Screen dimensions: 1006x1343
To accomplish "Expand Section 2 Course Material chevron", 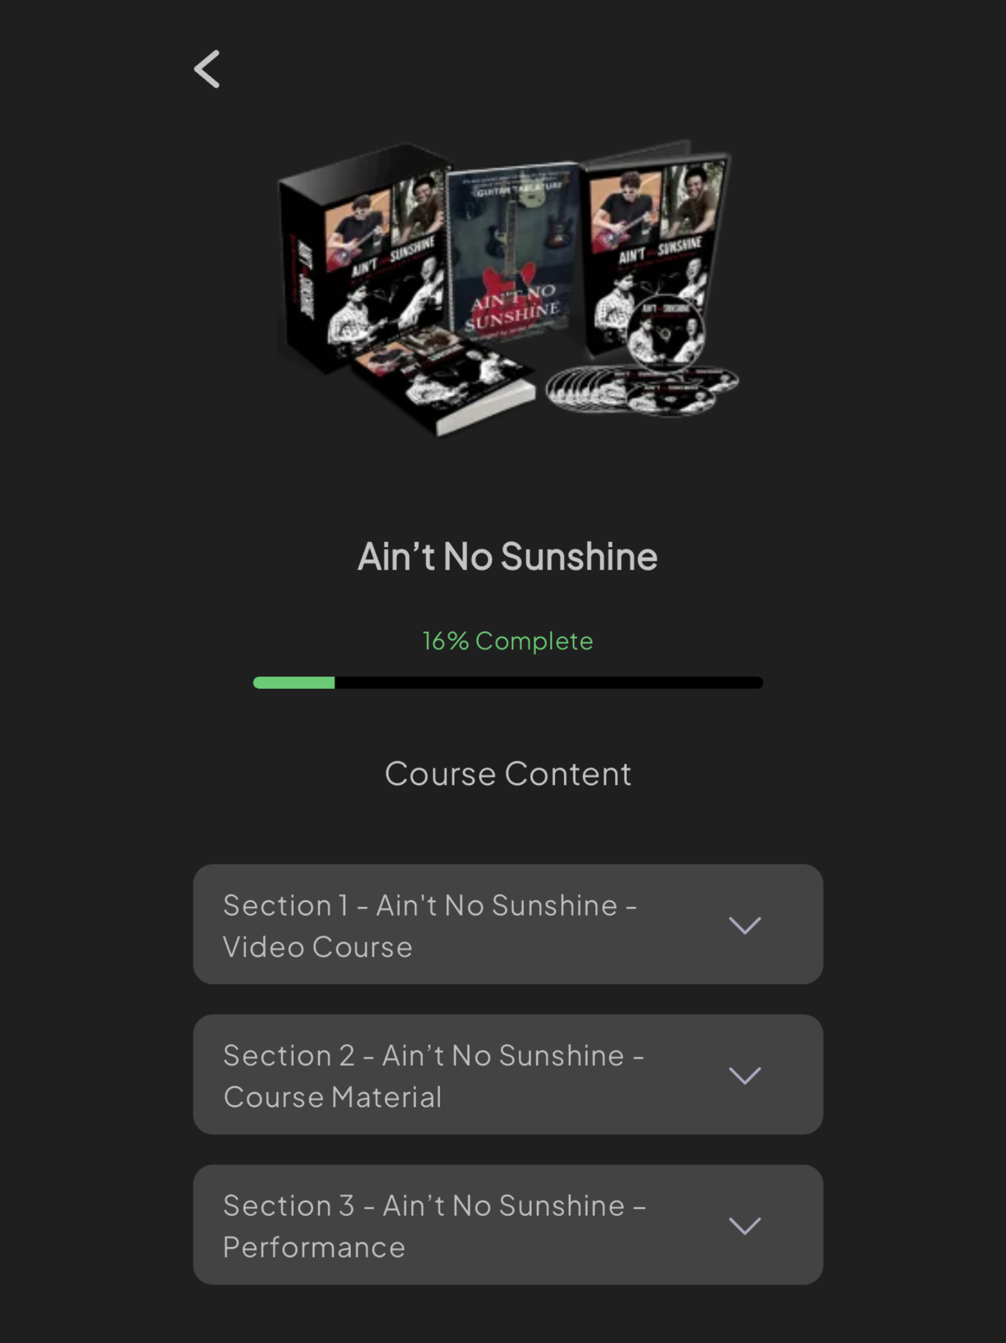I will tap(745, 1075).
